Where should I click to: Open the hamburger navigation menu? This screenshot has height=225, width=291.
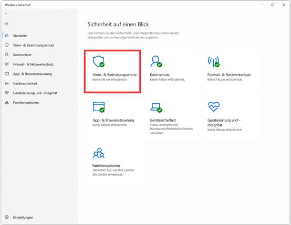[x=6, y=24]
